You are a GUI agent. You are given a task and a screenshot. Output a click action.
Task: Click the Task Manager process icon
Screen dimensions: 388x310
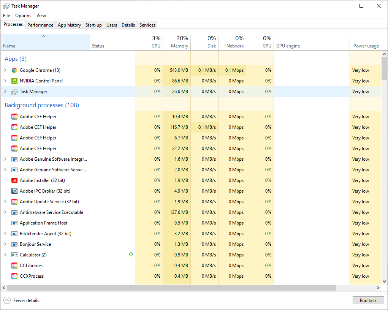pyautogui.click(x=14, y=92)
